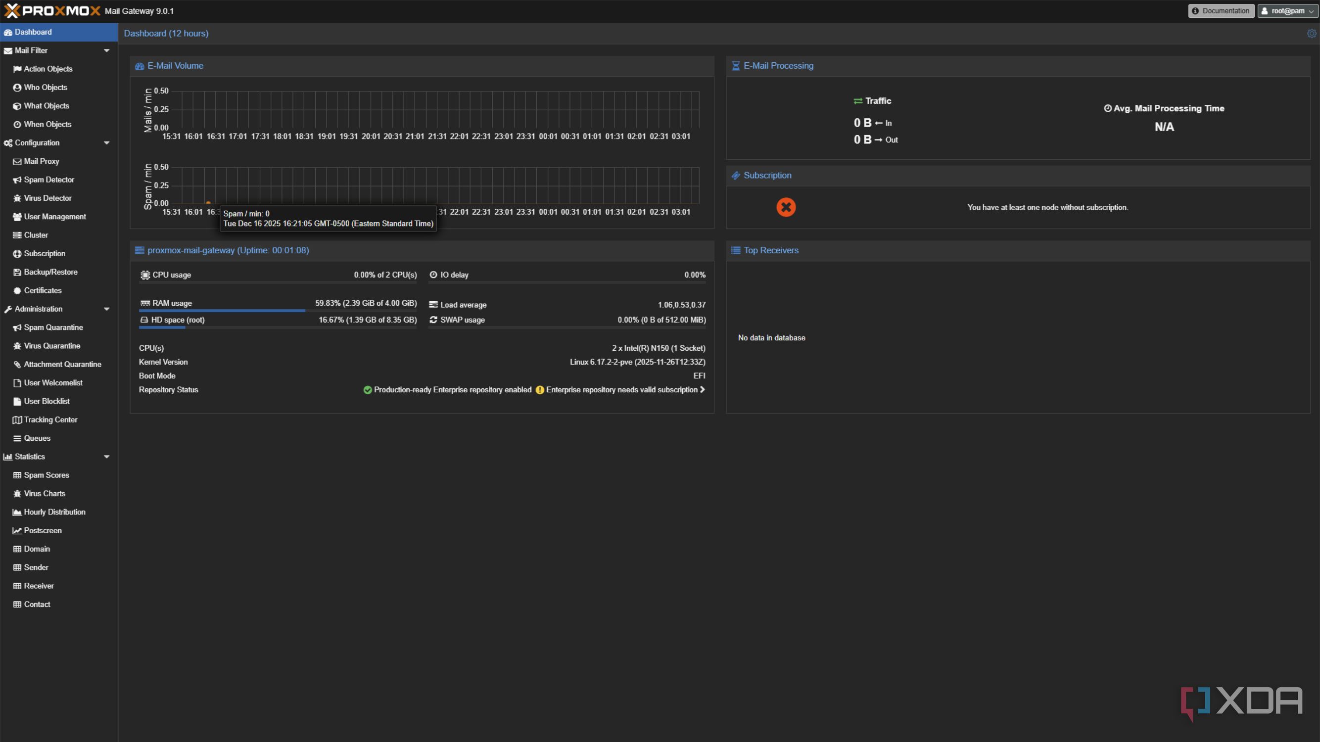Click the Who Objects user icon
This screenshot has height=742, width=1320.
tap(17, 87)
